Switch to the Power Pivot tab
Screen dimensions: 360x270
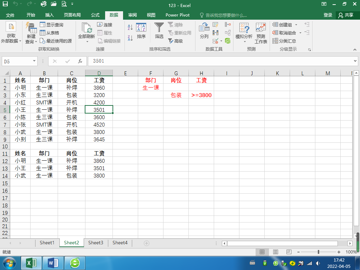pyautogui.click(x=178, y=15)
